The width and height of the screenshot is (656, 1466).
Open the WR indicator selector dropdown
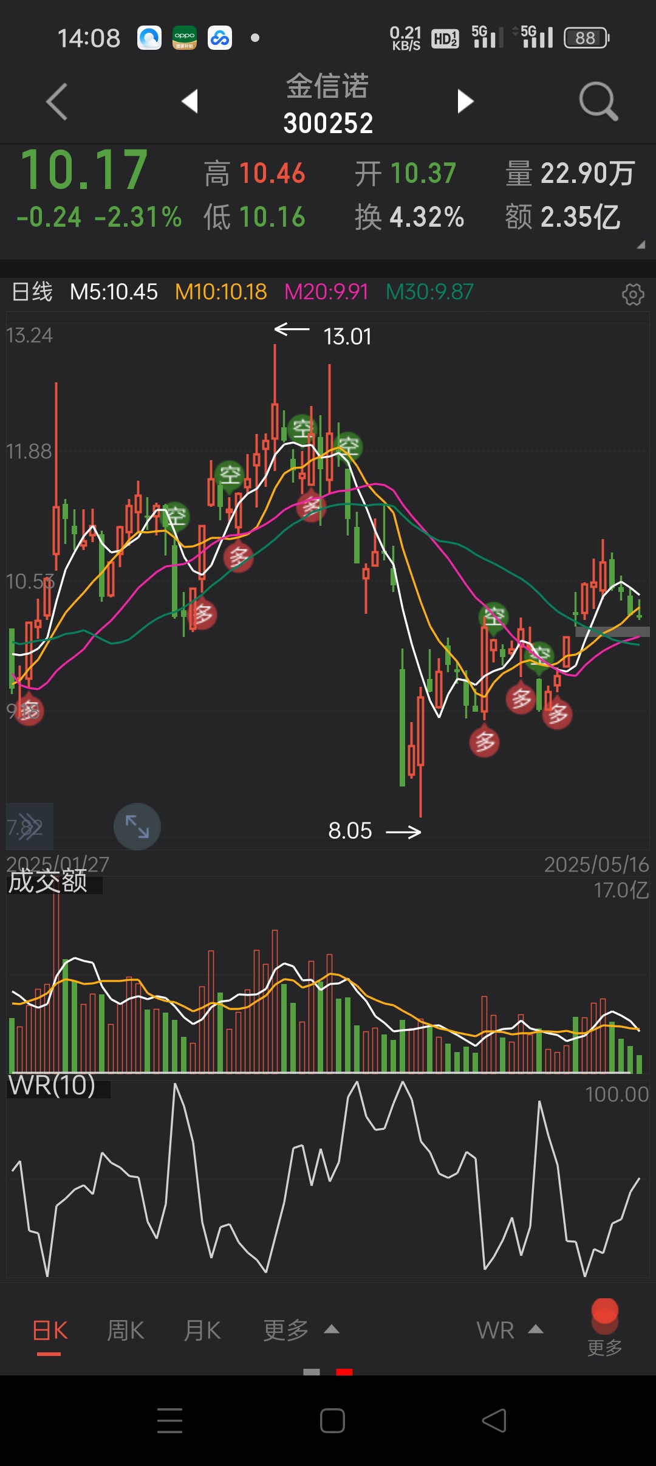point(510,1330)
